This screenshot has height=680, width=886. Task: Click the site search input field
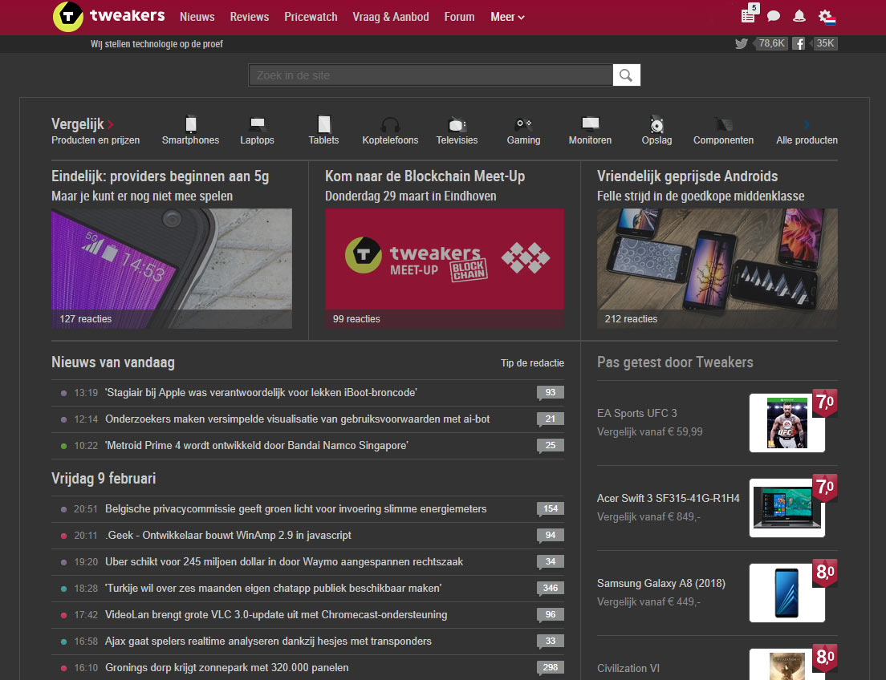click(x=430, y=75)
